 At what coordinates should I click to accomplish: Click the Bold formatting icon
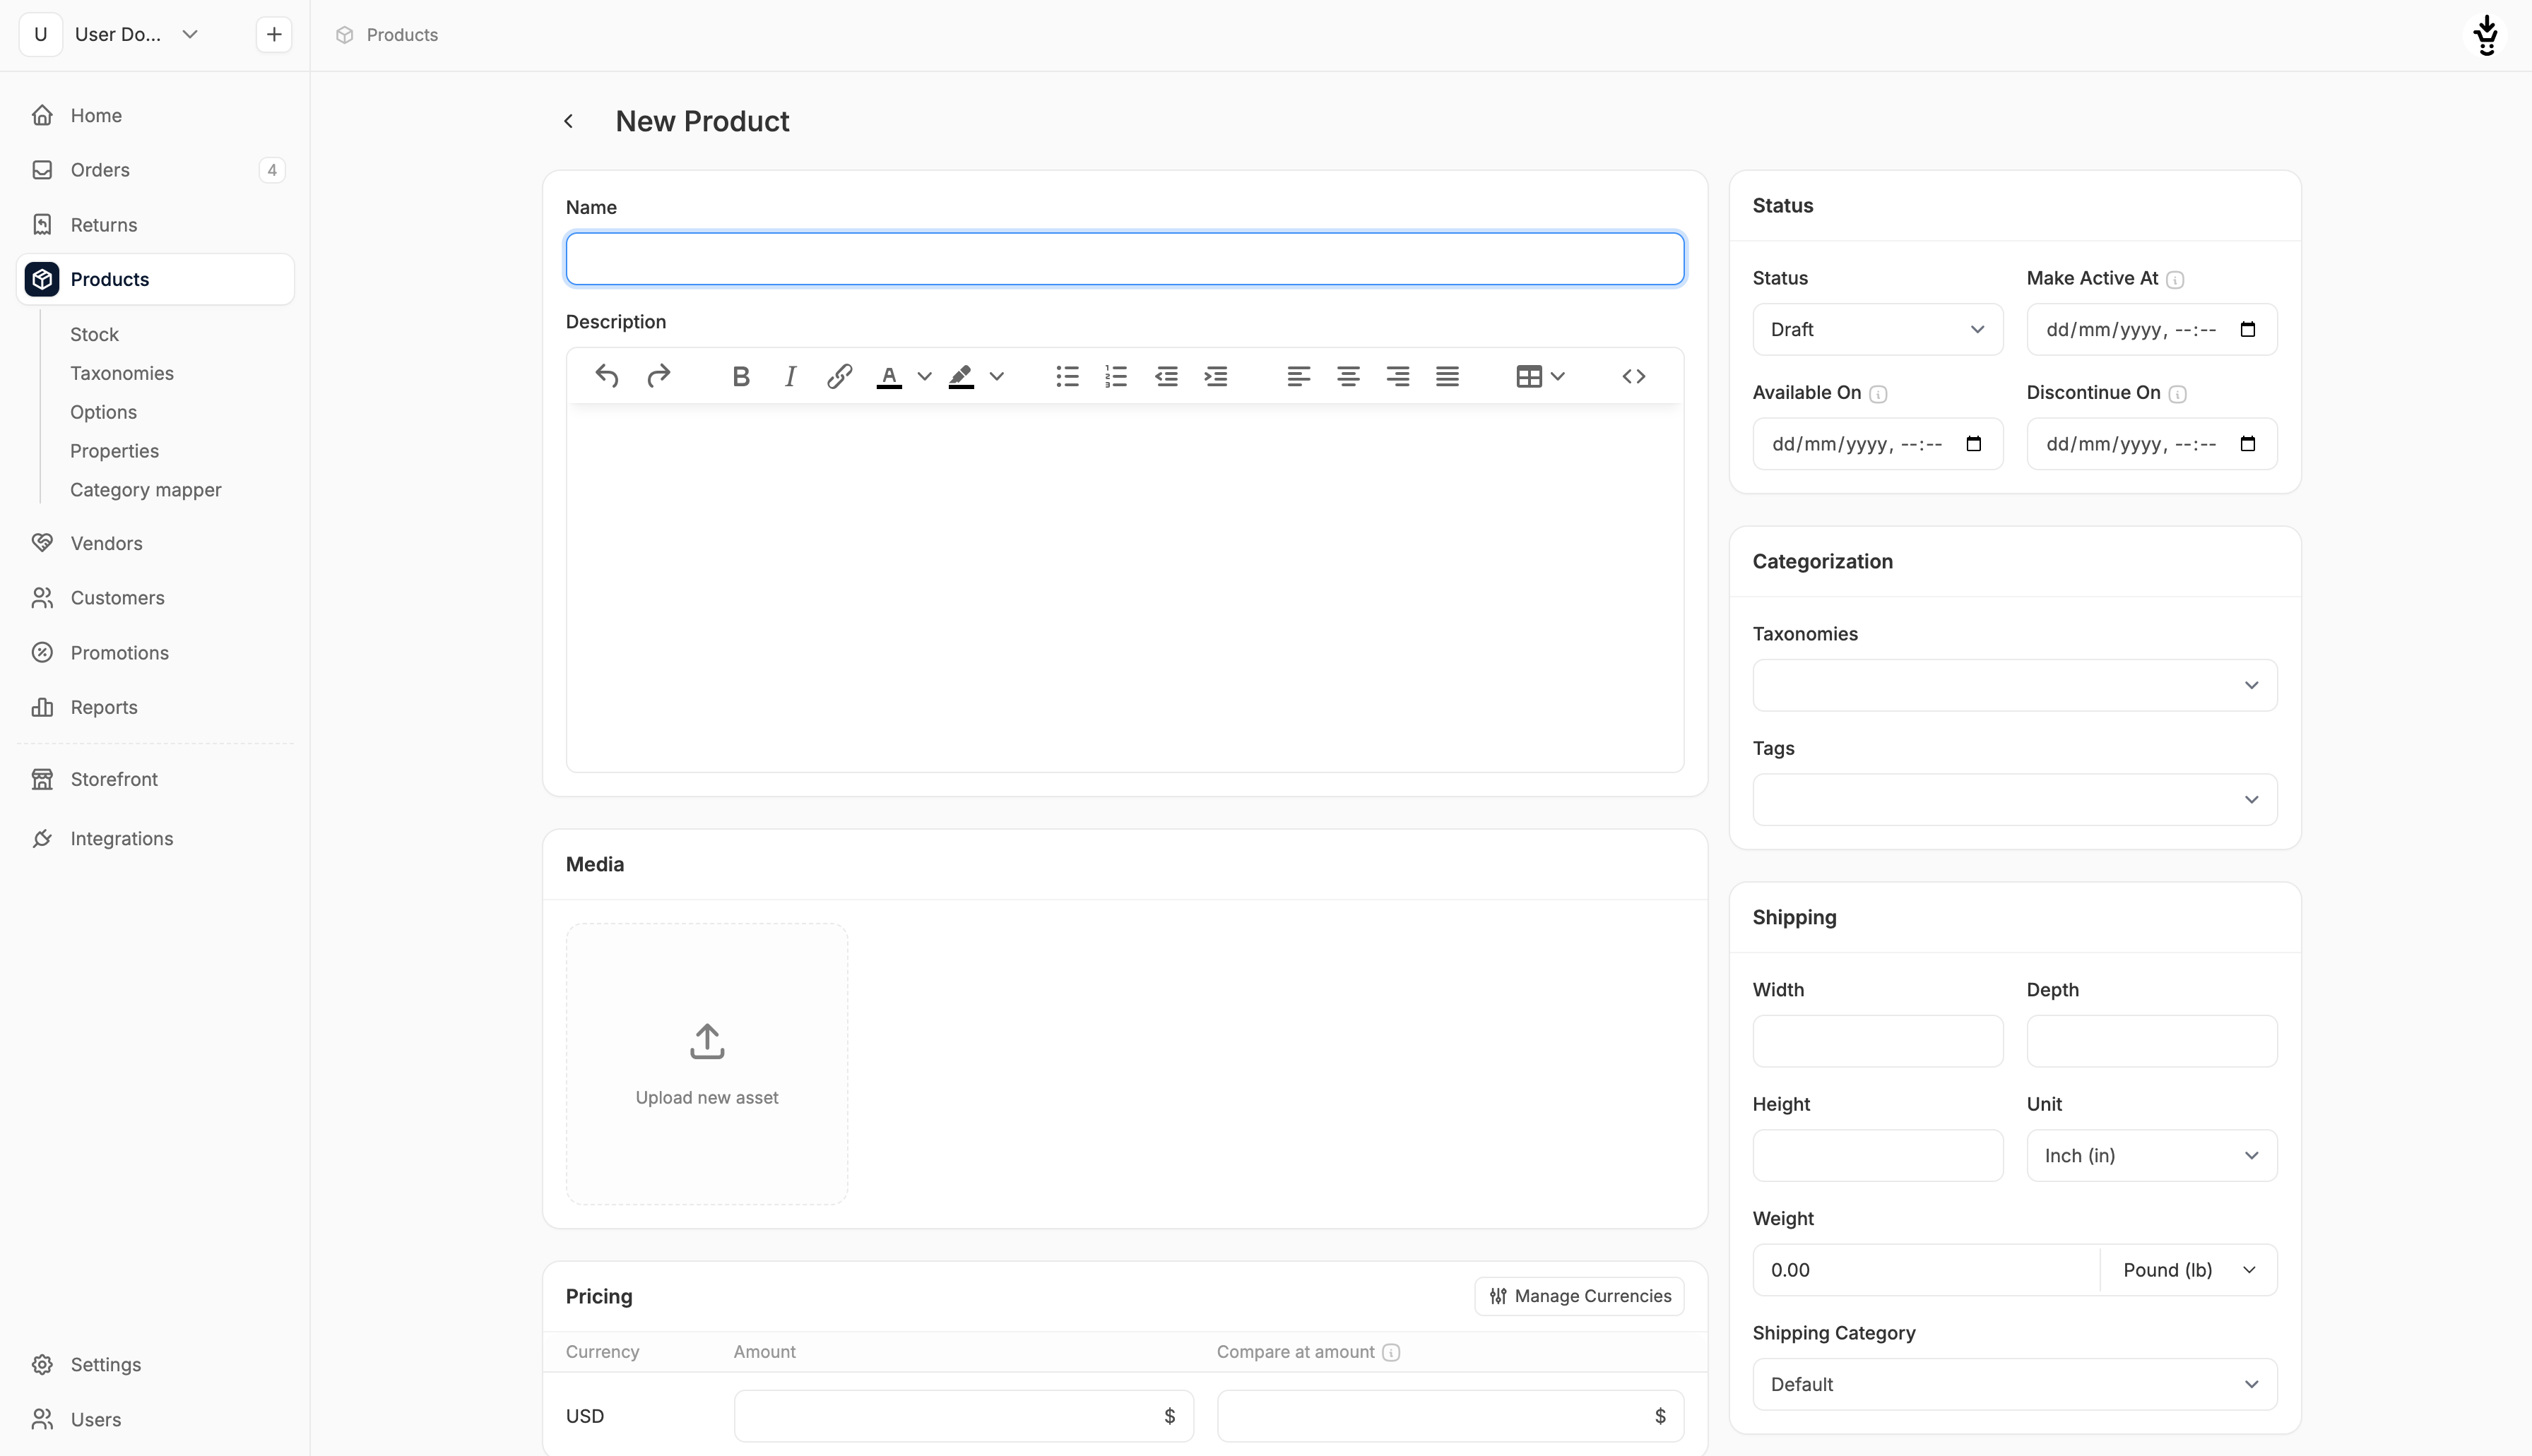740,377
